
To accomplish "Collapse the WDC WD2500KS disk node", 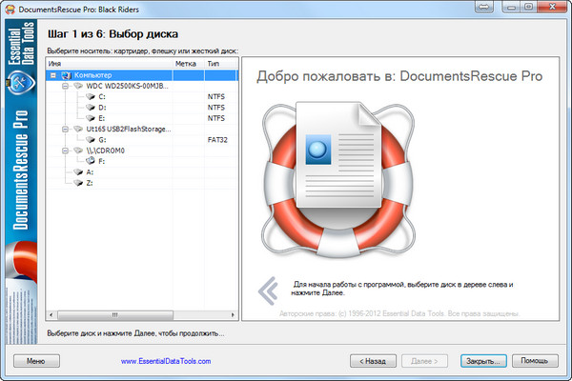I will click(x=65, y=86).
